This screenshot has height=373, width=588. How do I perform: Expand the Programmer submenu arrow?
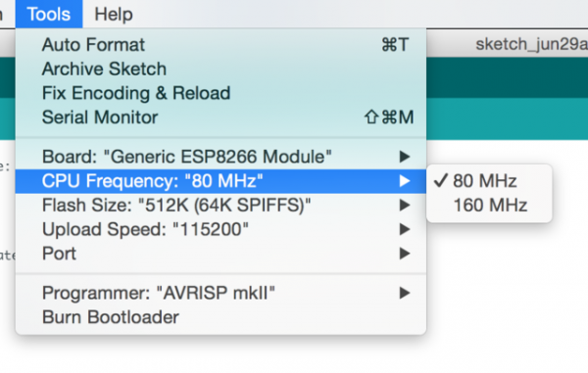tap(404, 293)
